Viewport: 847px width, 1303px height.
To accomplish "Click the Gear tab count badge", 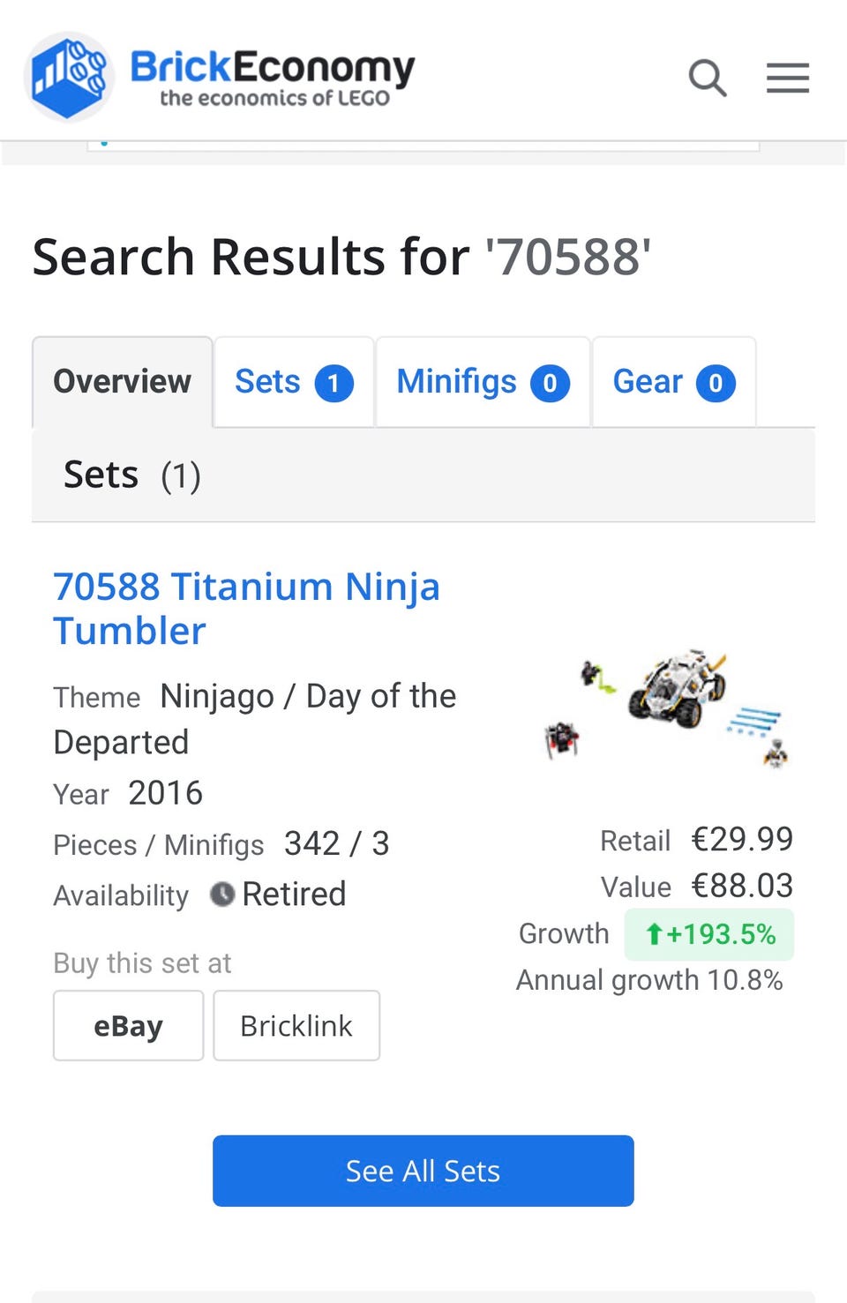I will [716, 383].
